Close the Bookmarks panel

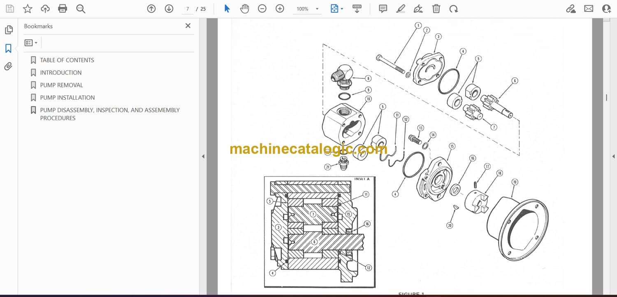click(188, 26)
